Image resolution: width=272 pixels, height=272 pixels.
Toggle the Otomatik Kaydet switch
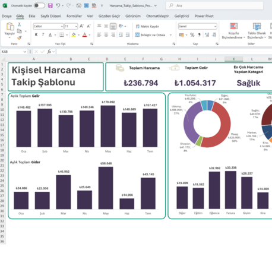click(39, 5)
